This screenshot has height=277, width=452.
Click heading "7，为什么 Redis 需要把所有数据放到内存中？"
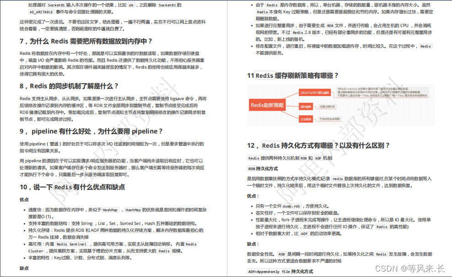86,41
